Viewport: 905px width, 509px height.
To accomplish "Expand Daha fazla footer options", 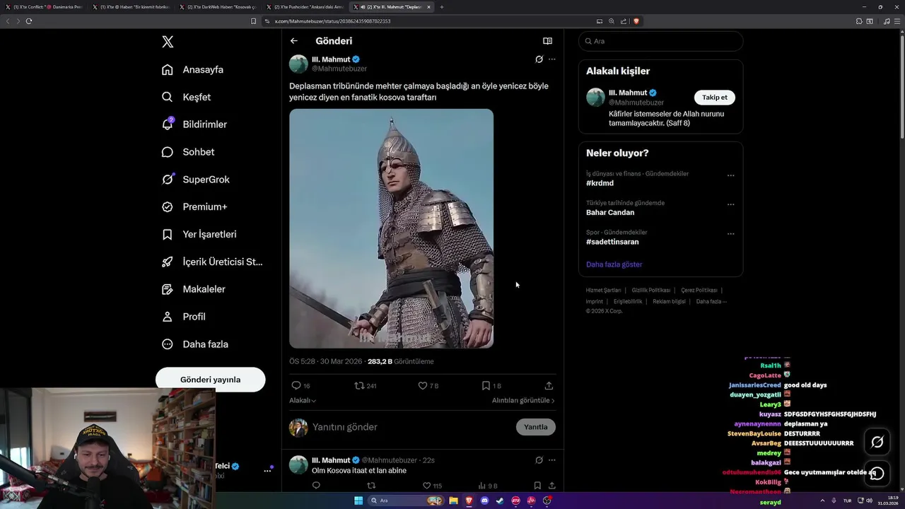I will pyautogui.click(x=711, y=302).
